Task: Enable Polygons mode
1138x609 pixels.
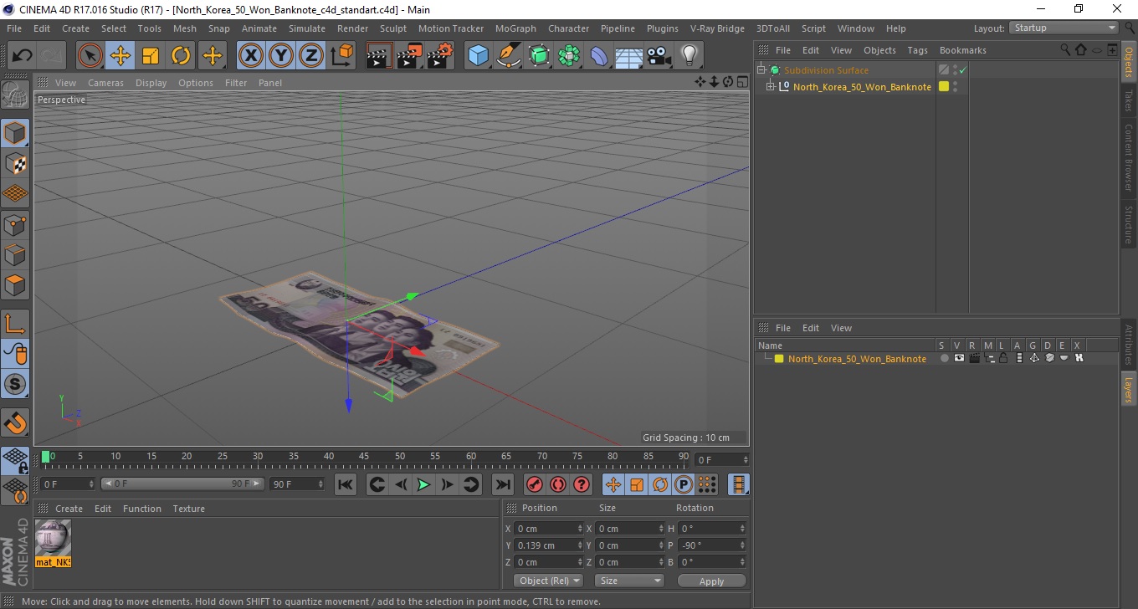Action: click(15, 284)
